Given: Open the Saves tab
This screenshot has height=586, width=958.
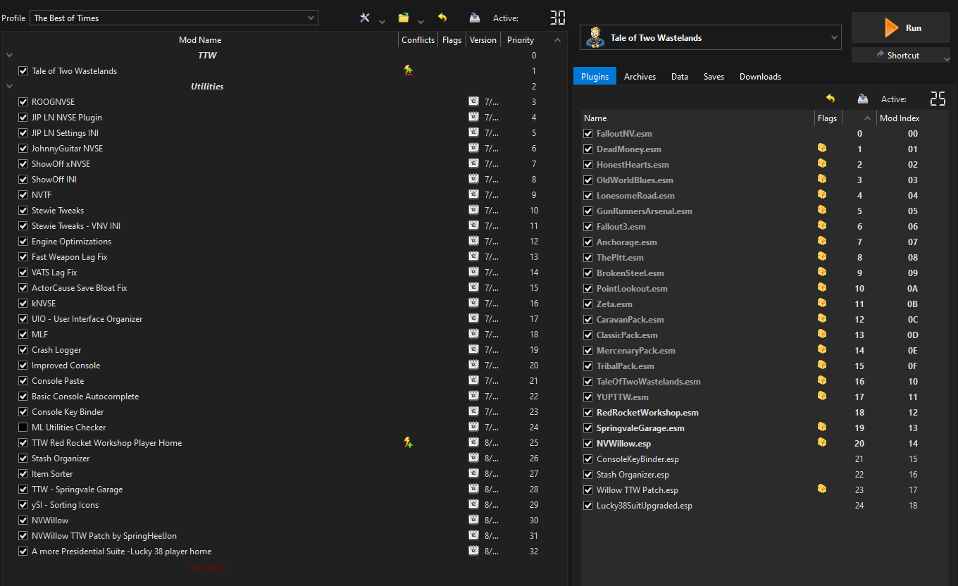Looking at the screenshot, I should (714, 76).
